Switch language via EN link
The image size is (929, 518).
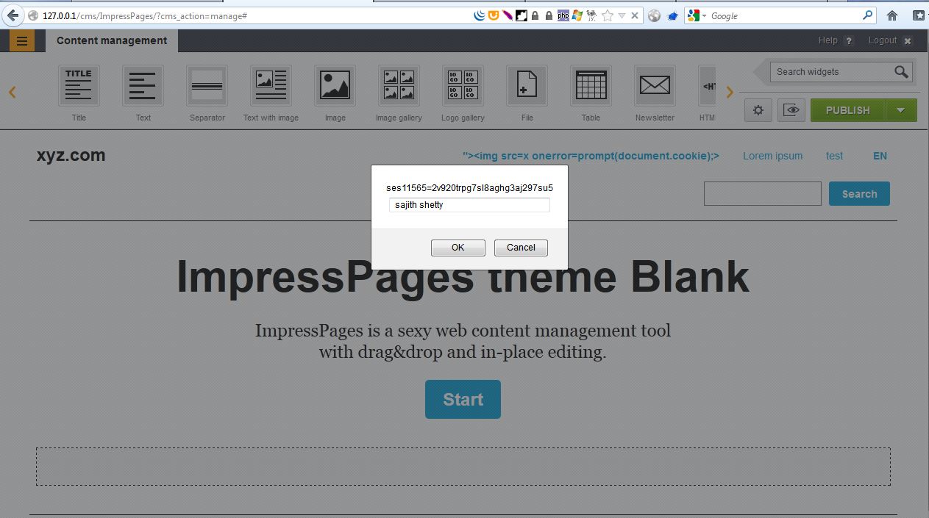(x=880, y=156)
